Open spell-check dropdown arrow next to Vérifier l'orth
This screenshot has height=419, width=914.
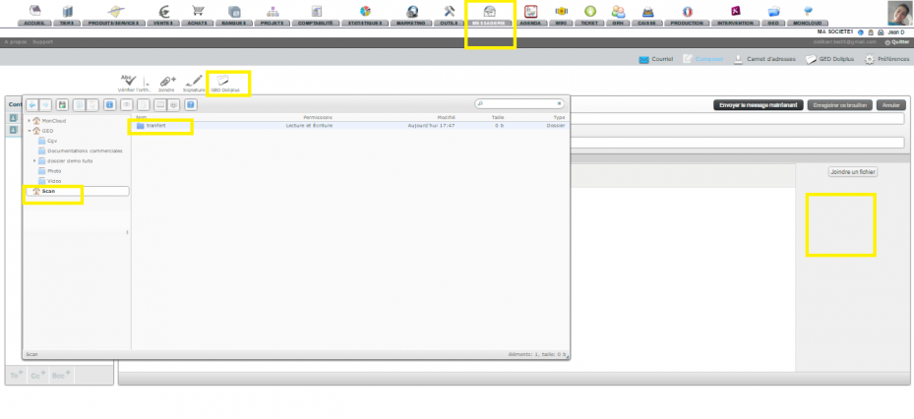coord(147,84)
